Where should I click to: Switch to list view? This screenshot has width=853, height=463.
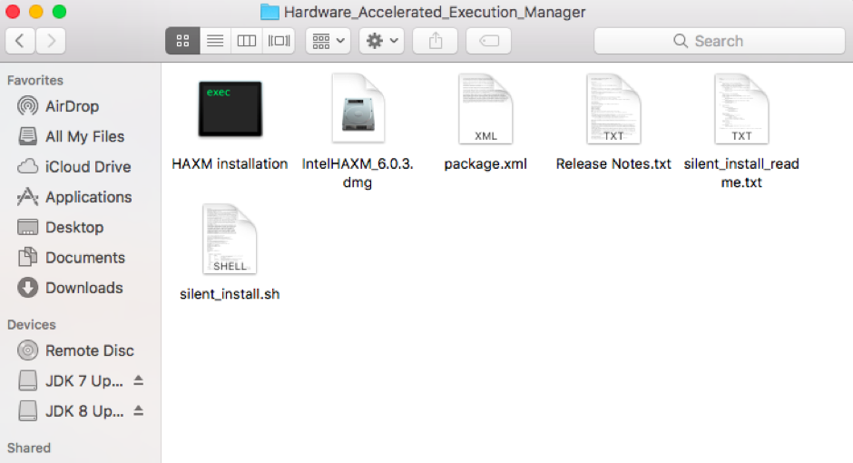(215, 41)
